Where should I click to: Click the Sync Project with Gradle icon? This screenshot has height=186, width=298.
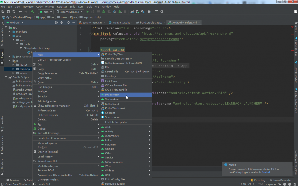[x=132, y=12]
